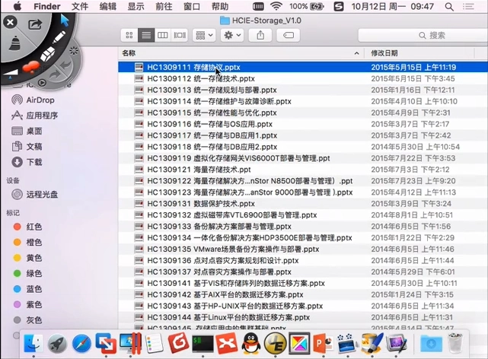Select the pen drawing tool
This screenshot has height=359, width=488.
click(x=59, y=37)
